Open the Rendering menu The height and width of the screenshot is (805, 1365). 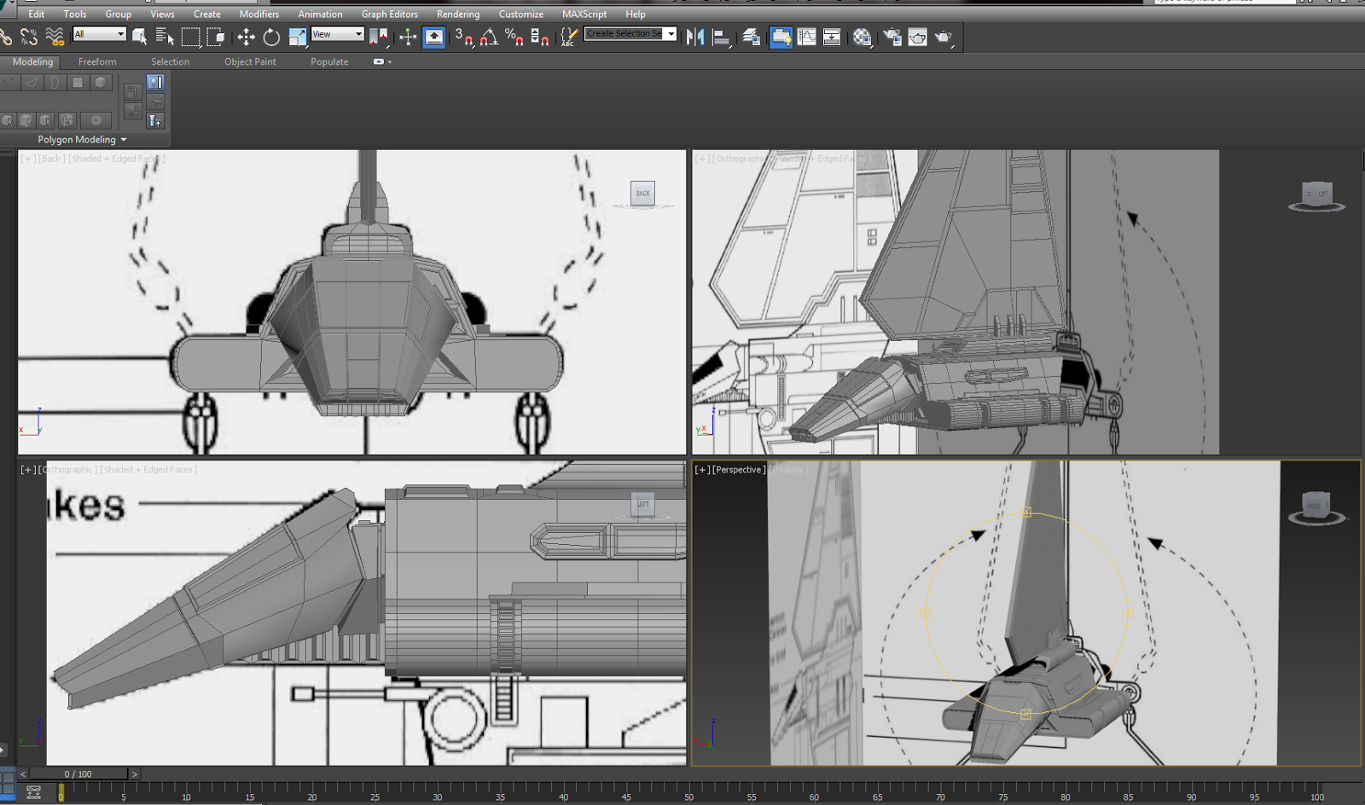(x=458, y=14)
